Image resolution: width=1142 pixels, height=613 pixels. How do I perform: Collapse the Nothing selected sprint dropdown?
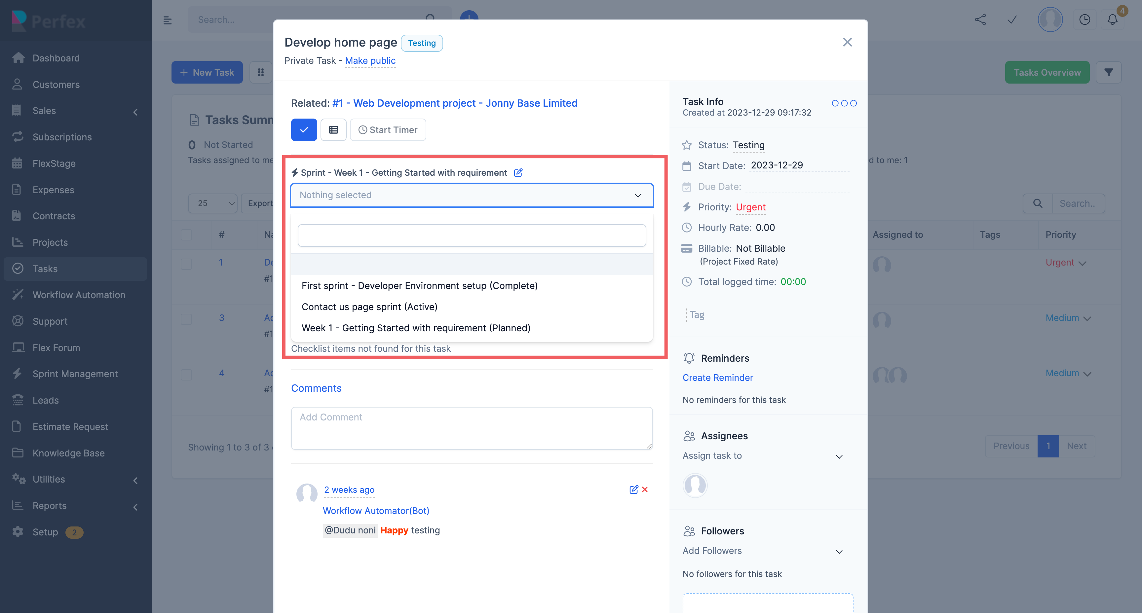pyautogui.click(x=472, y=195)
